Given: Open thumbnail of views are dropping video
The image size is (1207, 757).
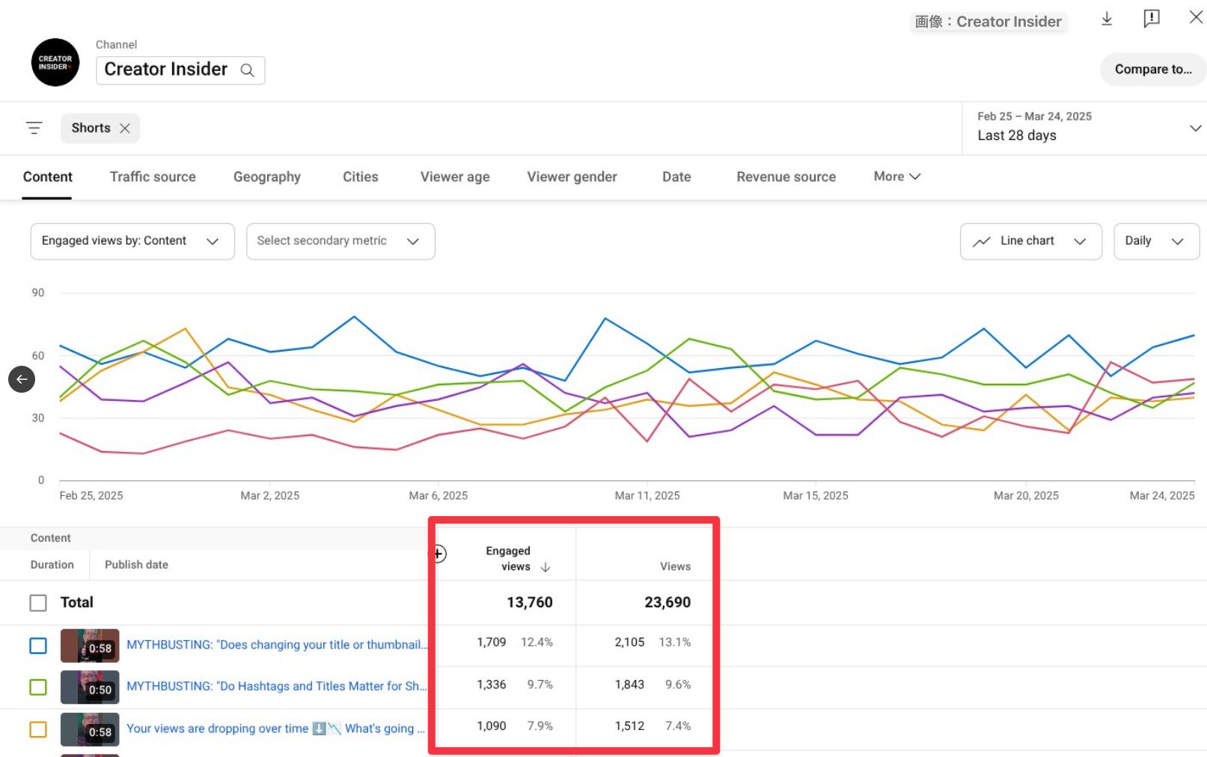Looking at the screenshot, I should [90, 729].
